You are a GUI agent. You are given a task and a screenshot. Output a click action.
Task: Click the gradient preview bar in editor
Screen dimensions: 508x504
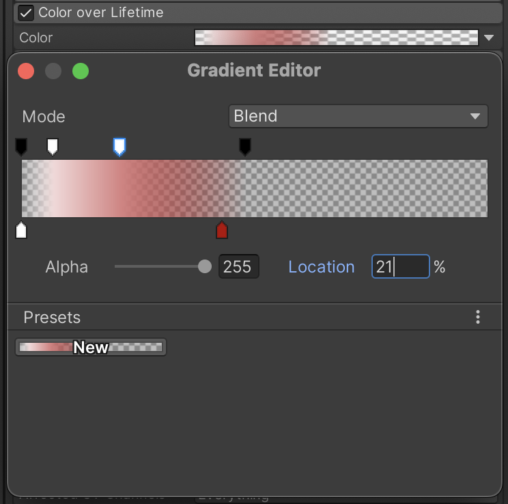pyautogui.click(x=255, y=188)
